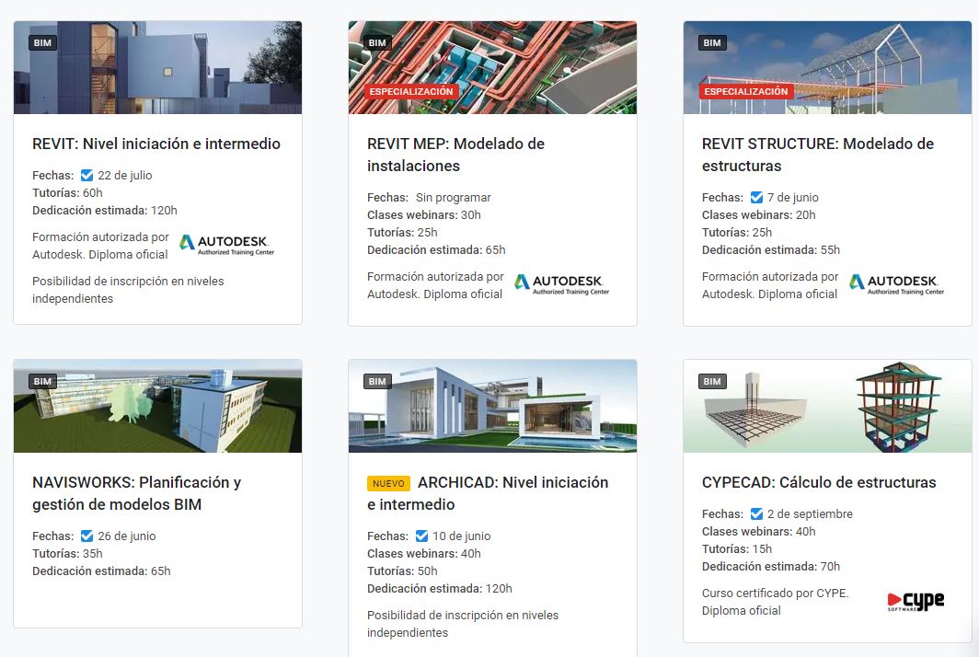The height and width of the screenshot is (657, 979).
Task: Click the BIM tag on REVIT MEP card
Action: [x=377, y=42]
